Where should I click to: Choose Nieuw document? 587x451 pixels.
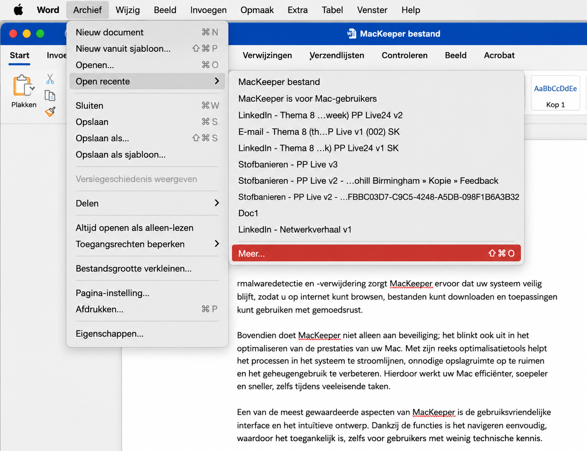147,32
